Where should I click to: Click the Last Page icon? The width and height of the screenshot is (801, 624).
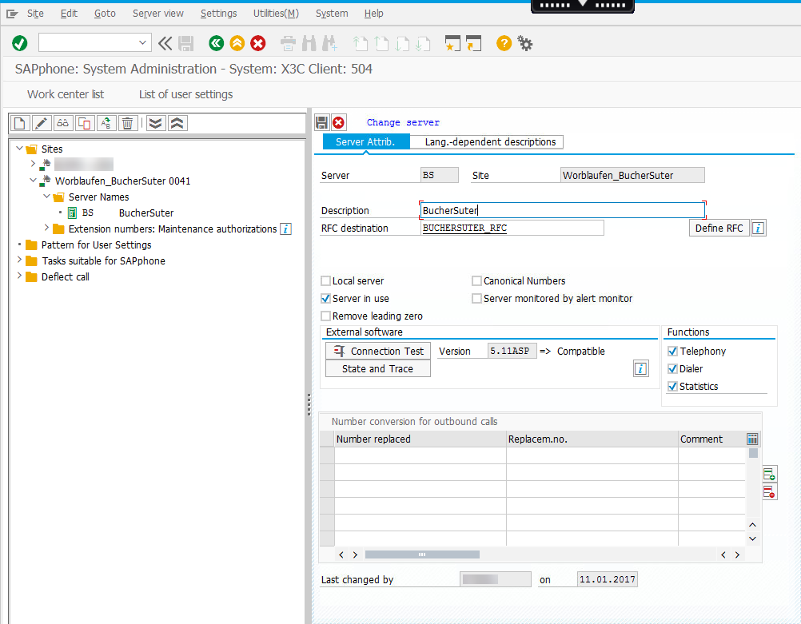tap(423, 43)
